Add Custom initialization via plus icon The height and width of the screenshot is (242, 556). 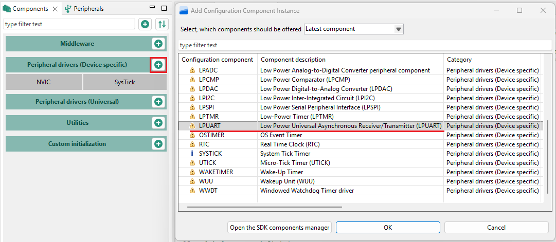(x=158, y=144)
